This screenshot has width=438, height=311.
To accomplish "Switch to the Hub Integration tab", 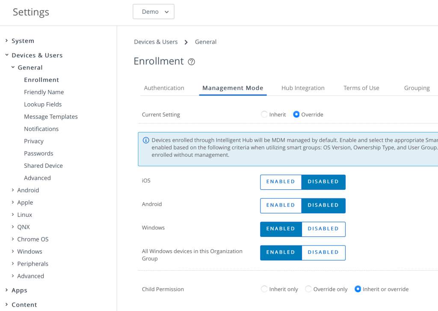I will click(x=303, y=88).
